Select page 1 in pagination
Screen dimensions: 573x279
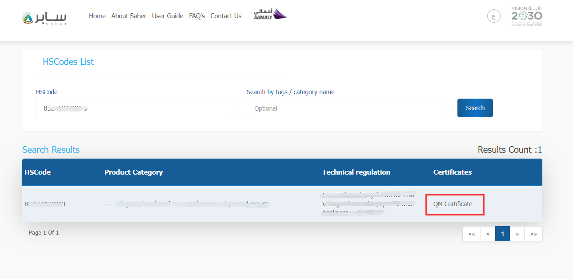(503, 234)
